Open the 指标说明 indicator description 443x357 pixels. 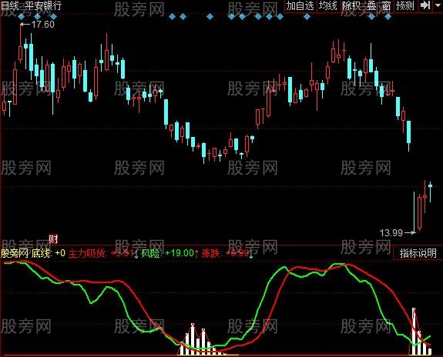[x=418, y=253]
